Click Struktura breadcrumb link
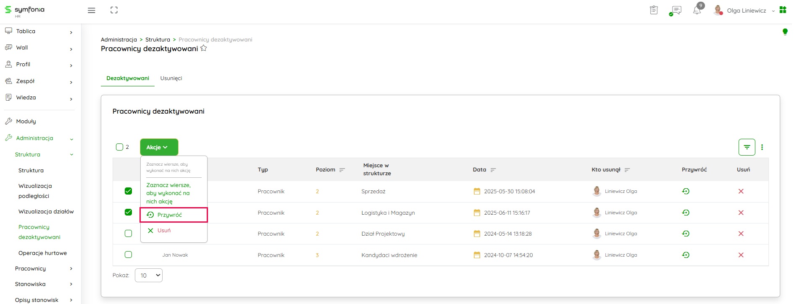 coord(158,39)
